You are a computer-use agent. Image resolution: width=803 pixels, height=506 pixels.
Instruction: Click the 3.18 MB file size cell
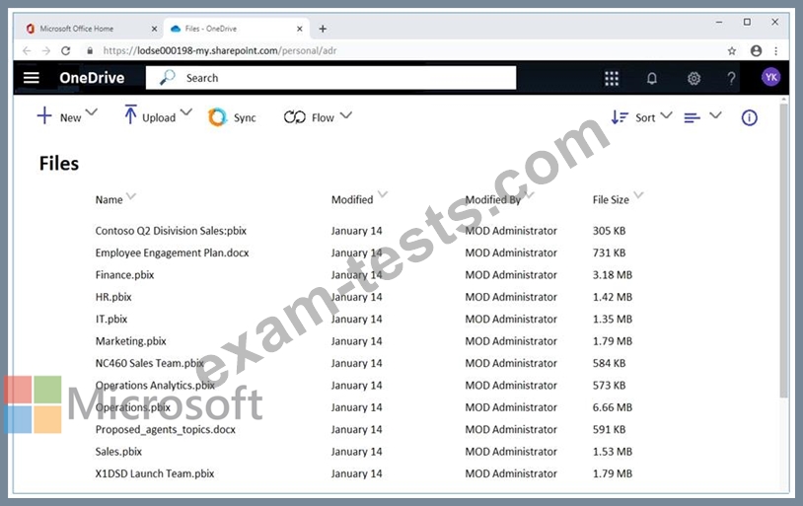(613, 275)
